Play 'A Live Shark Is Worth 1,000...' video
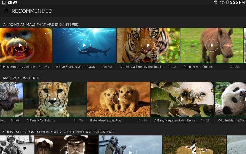 (x=84, y=45)
